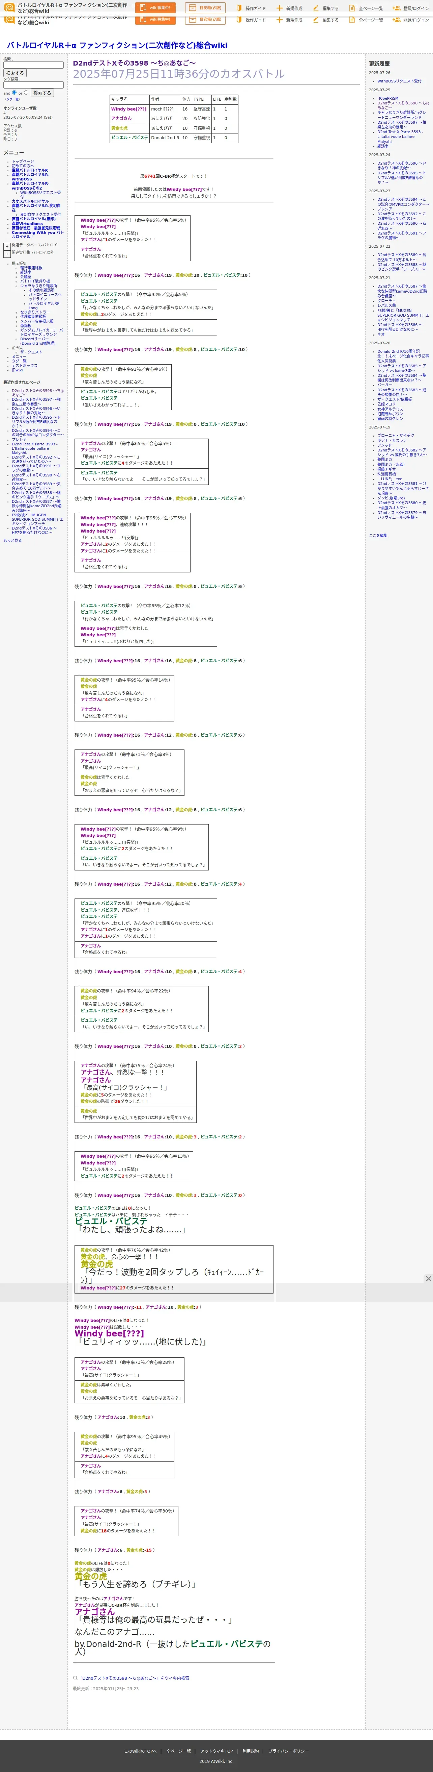Open カオスバトルロイヤル menu entry
The image size is (433, 1772).
30,201
